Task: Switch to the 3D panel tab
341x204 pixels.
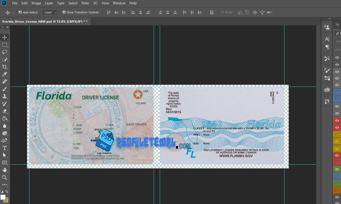Action: click(x=337, y=24)
